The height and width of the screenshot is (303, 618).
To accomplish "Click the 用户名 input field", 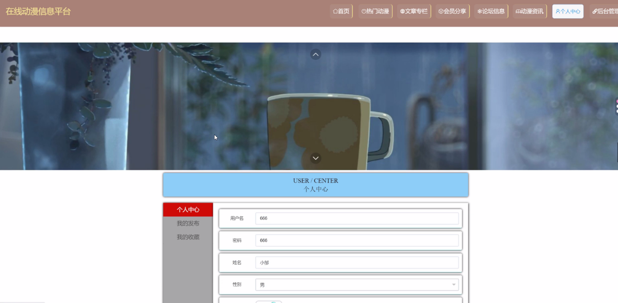I will pos(356,219).
